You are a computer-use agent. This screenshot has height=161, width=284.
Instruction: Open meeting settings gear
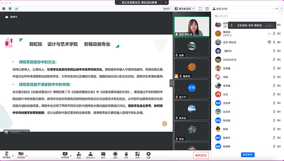(148, 155)
